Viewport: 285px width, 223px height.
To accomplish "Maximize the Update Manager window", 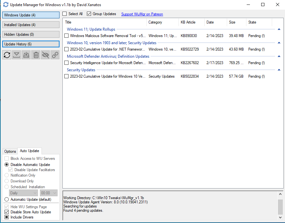I will coord(262,5).
